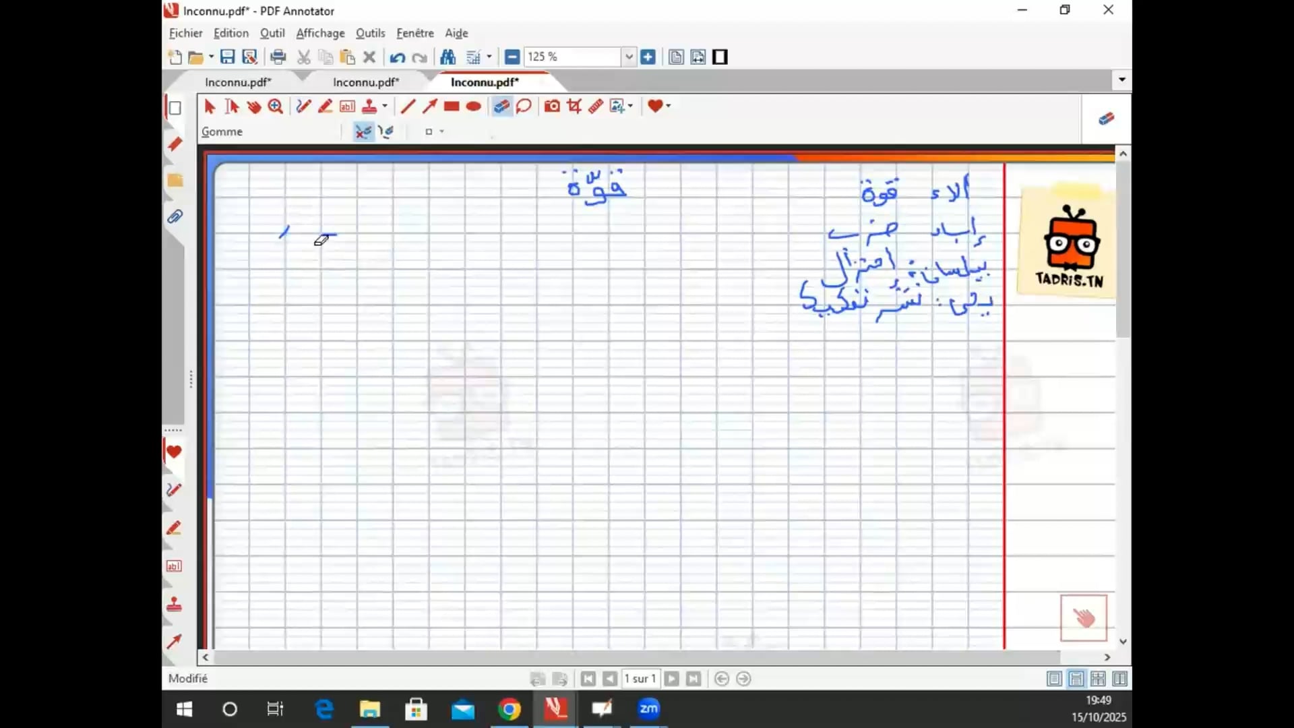Toggle full screen view button
Viewport: 1294px width, 728px height.
pos(720,57)
